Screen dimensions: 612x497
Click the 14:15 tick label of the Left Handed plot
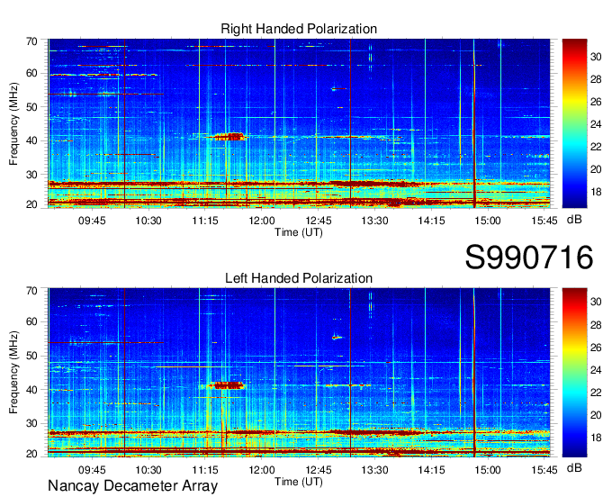(x=431, y=470)
